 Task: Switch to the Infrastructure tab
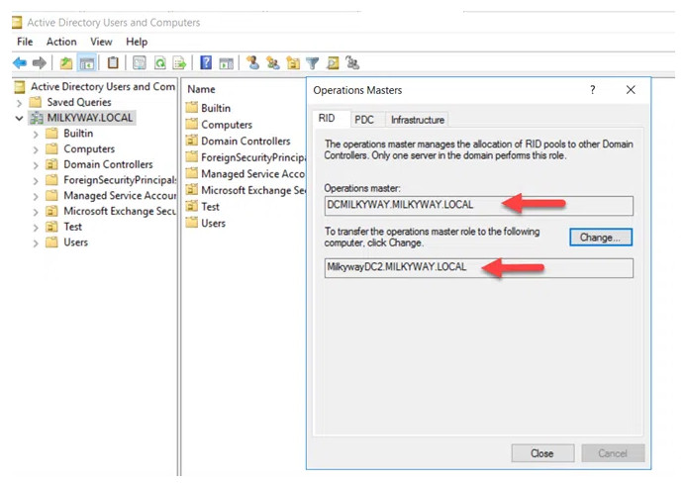coord(417,120)
